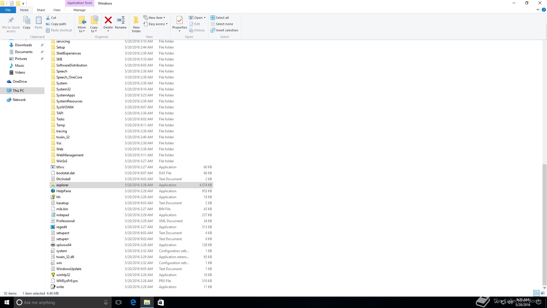Collapse the ribbon with pin toggle
547x308 pixels.
click(x=538, y=10)
